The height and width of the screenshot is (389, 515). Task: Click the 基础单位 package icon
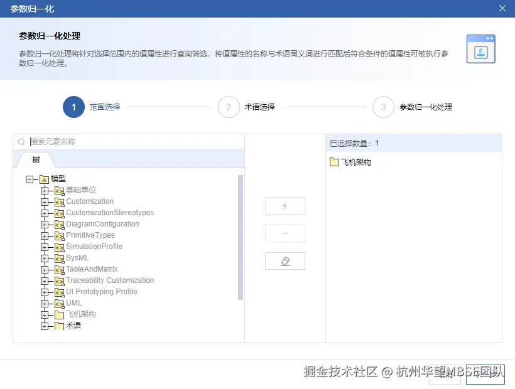pos(59,191)
